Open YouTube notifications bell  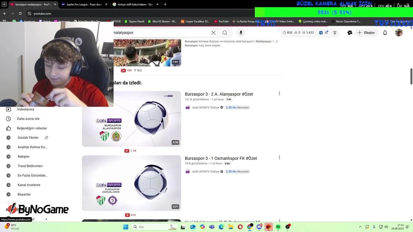coord(385,33)
